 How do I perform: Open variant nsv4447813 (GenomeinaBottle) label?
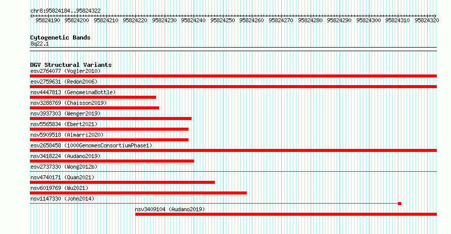73,92
